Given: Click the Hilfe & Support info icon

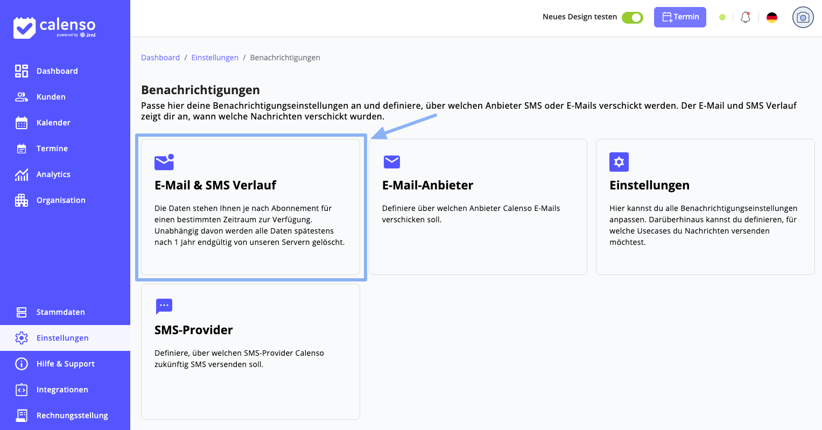Looking at the screenshot, I should pos(22,364).
